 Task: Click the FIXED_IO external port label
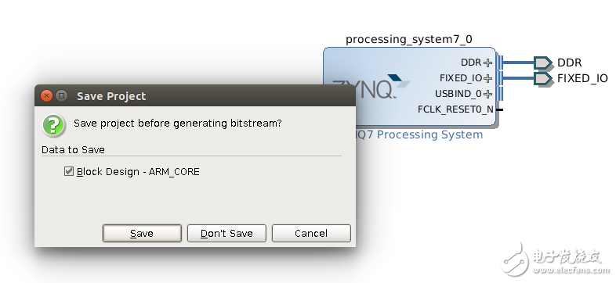pyautogui.click(x=582, y=78)
